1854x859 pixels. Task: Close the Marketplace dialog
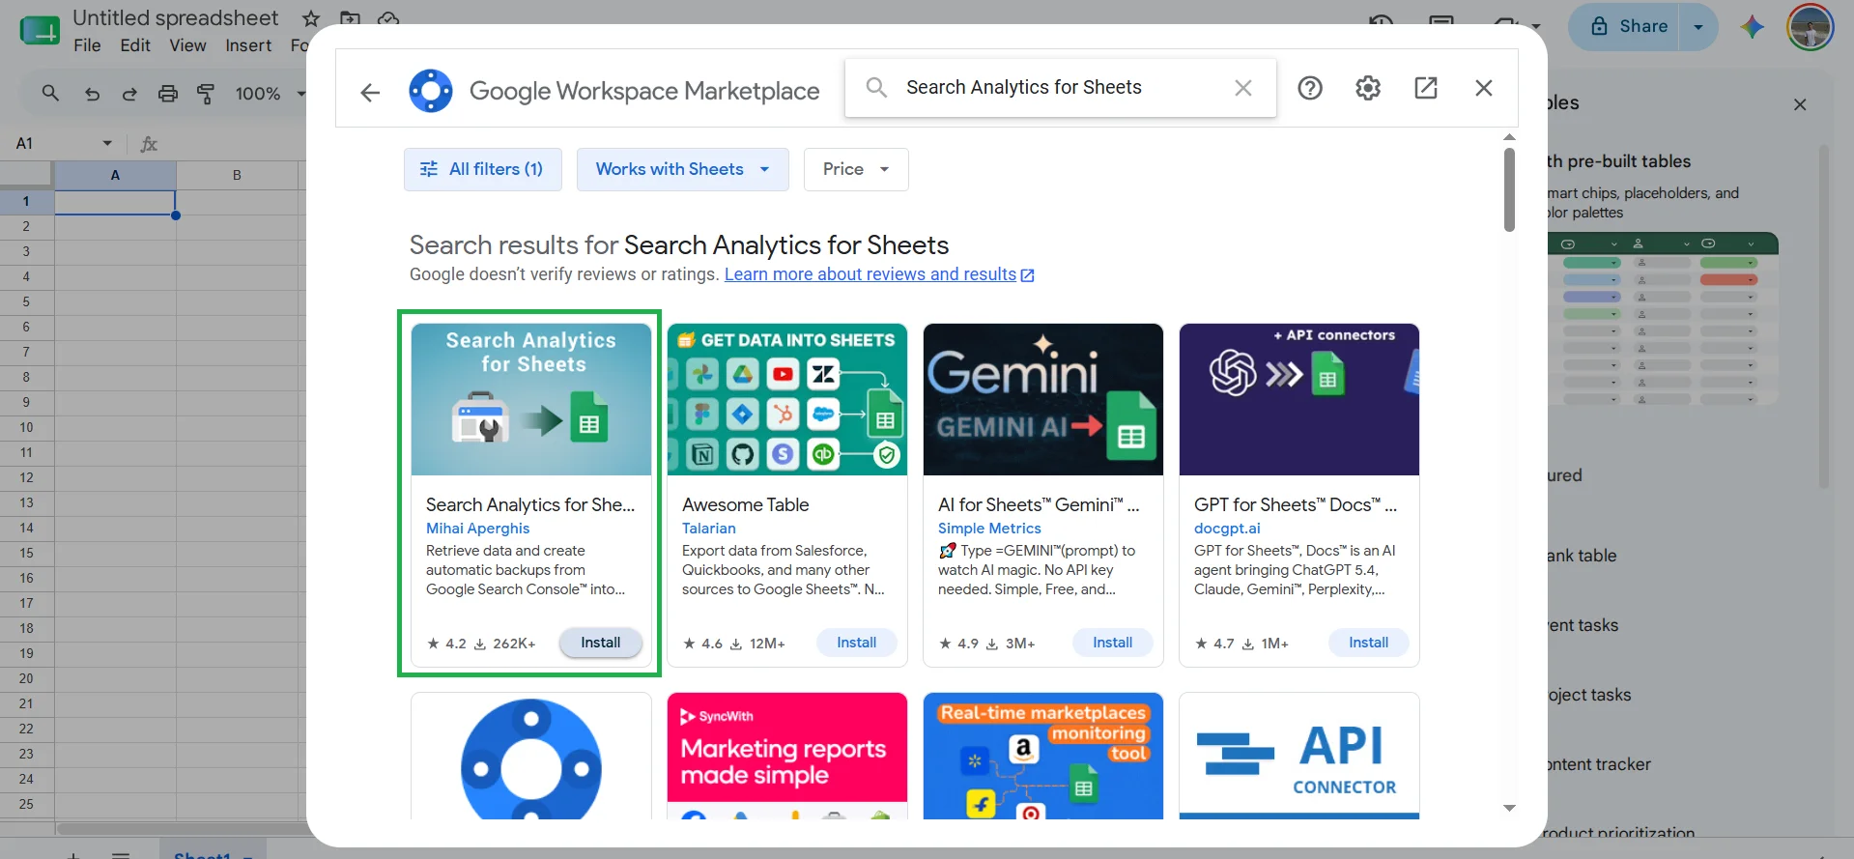pos(1484,88)
